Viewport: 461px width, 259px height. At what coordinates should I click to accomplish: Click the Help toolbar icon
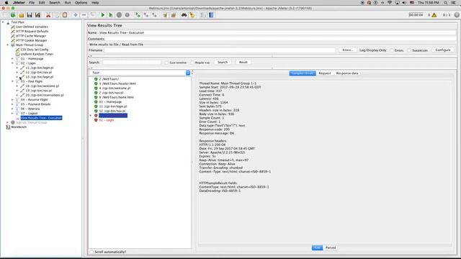click(x=211, y=15)
